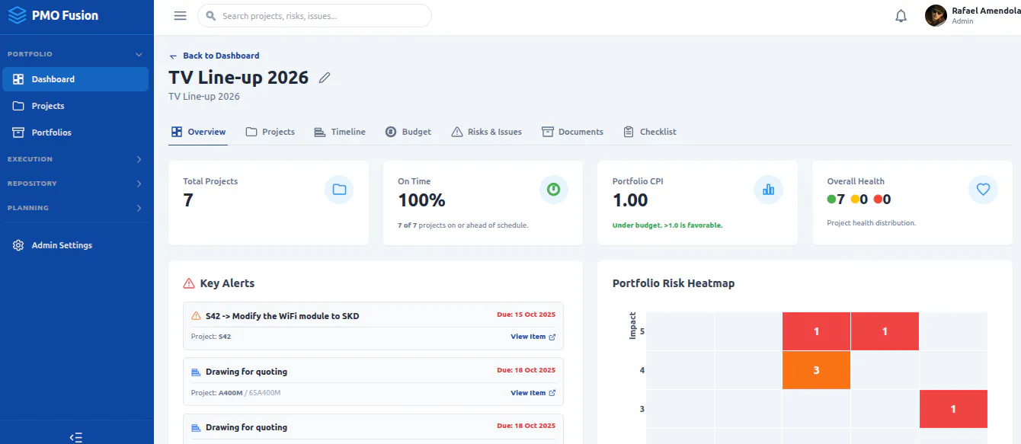Viewport: 1021px width, 444px height.
Task: Click View Item for the S42 alert
Action: coord(533,337)
